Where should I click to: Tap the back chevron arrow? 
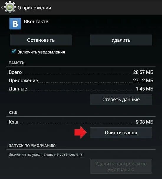coord(2,8)
